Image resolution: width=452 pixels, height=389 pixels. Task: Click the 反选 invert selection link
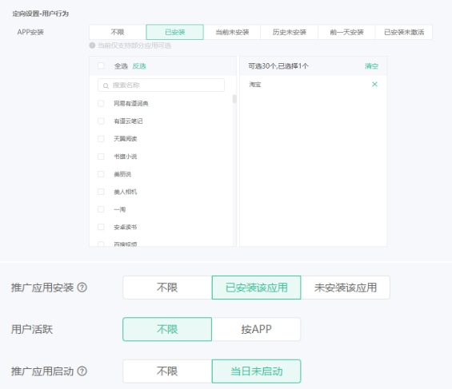click(x=139, y=65)
